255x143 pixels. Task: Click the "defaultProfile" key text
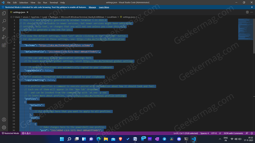[x=35, y=51]
